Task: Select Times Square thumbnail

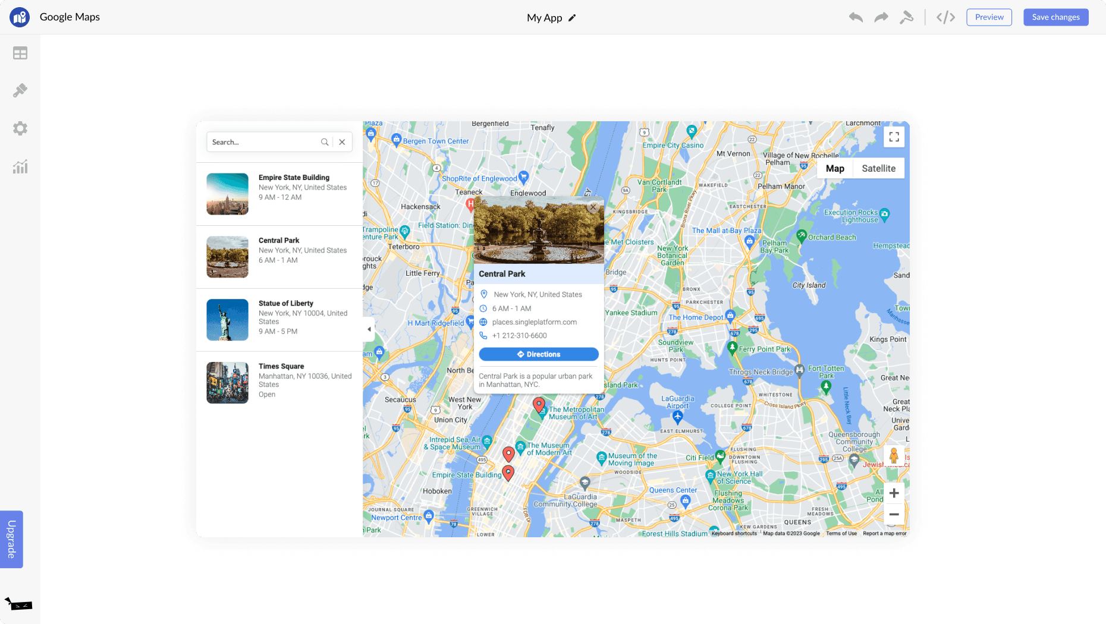Action: 227,383
